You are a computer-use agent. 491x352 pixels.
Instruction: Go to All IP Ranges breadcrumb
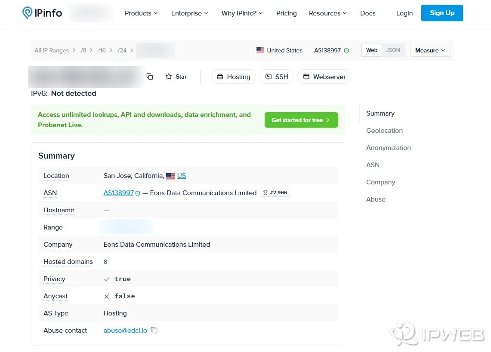pos(52,50)
